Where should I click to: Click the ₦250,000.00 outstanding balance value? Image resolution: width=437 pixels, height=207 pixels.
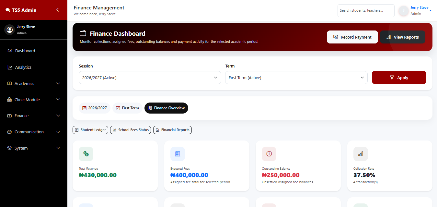point(281,175)
